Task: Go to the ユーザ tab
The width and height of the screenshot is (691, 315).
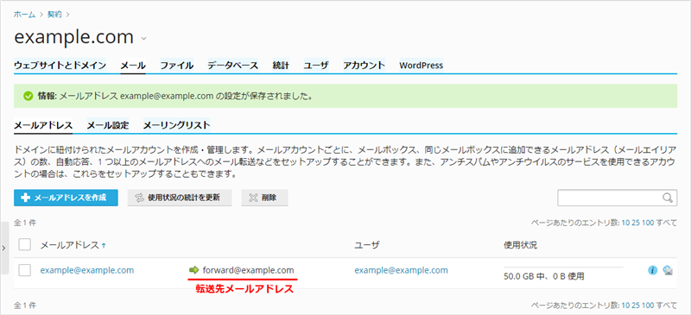Action: tap(316, 66)
